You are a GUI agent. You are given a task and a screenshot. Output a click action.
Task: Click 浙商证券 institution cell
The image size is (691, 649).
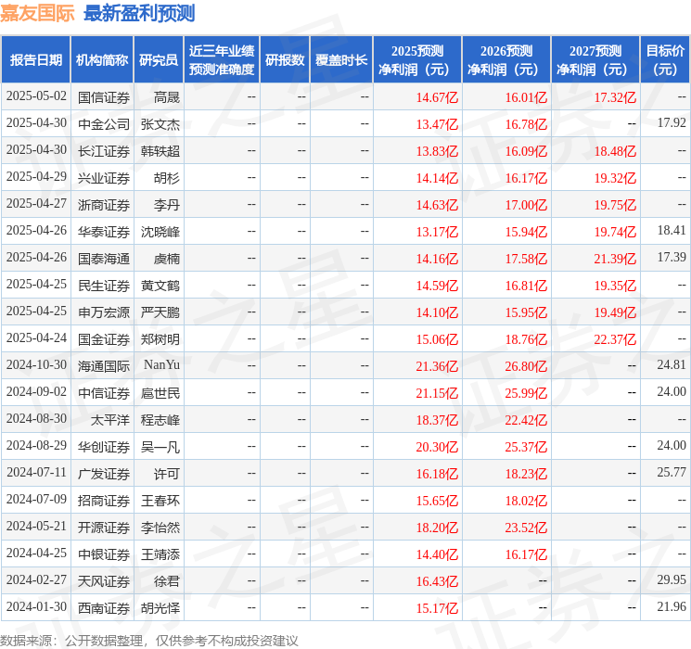coord(104,205)
